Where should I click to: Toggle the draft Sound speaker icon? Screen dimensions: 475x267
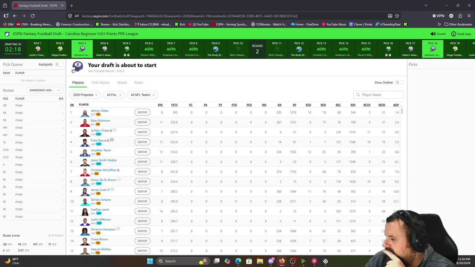pyautogui.click(x=433, y=34)
